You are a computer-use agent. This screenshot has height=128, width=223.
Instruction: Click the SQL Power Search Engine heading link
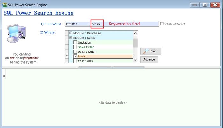[39, 13]
